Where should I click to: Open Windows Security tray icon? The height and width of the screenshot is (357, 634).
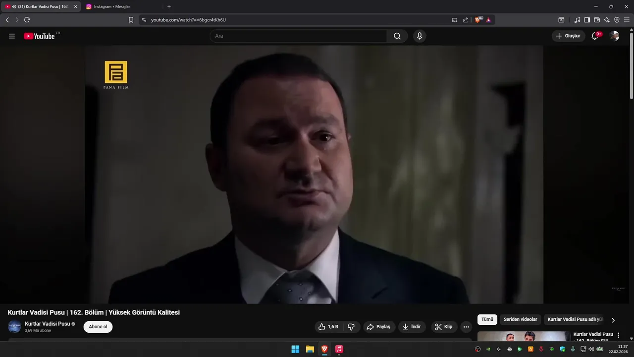[562, 349]
